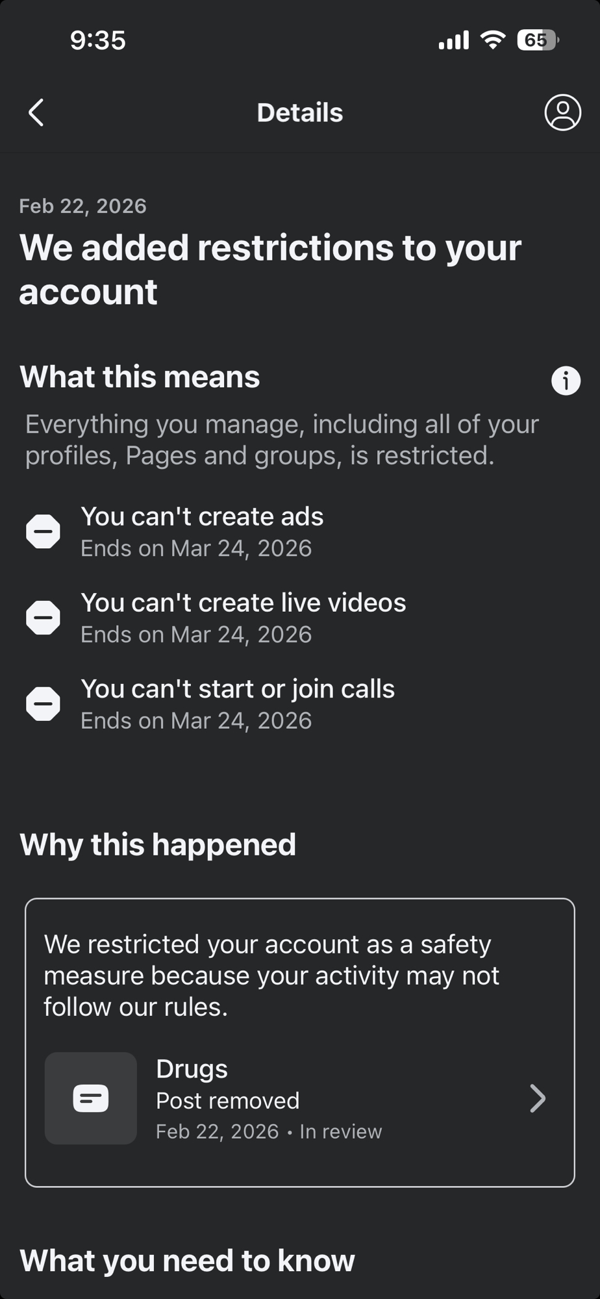
Task: Tap the 9:35 clock in status bar
Action: point(97,40)
